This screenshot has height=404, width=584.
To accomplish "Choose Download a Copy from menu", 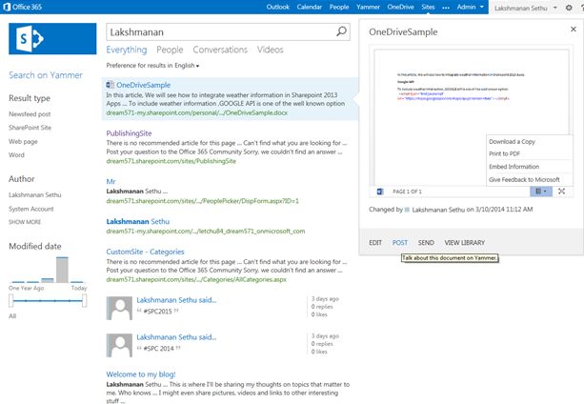I will coord(513,141).
